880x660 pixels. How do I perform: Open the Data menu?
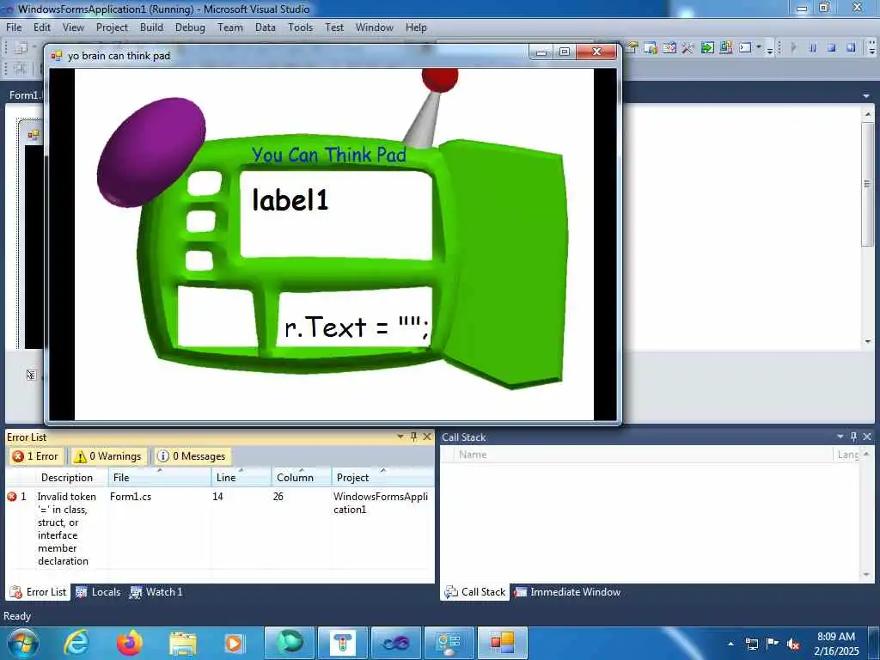(x=265, y=27)
